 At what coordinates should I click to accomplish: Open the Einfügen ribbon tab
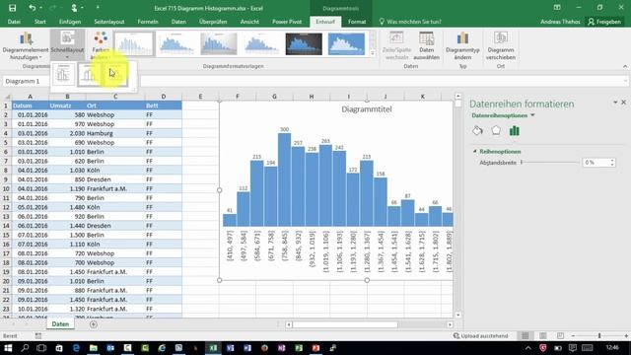70,22
